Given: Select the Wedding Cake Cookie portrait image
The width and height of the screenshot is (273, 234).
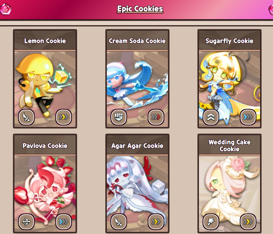Looking at the screenshot, I should coord(229,194).
